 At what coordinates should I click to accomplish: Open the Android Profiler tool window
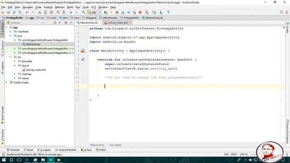pyautogui.click(x=66, y=150)
